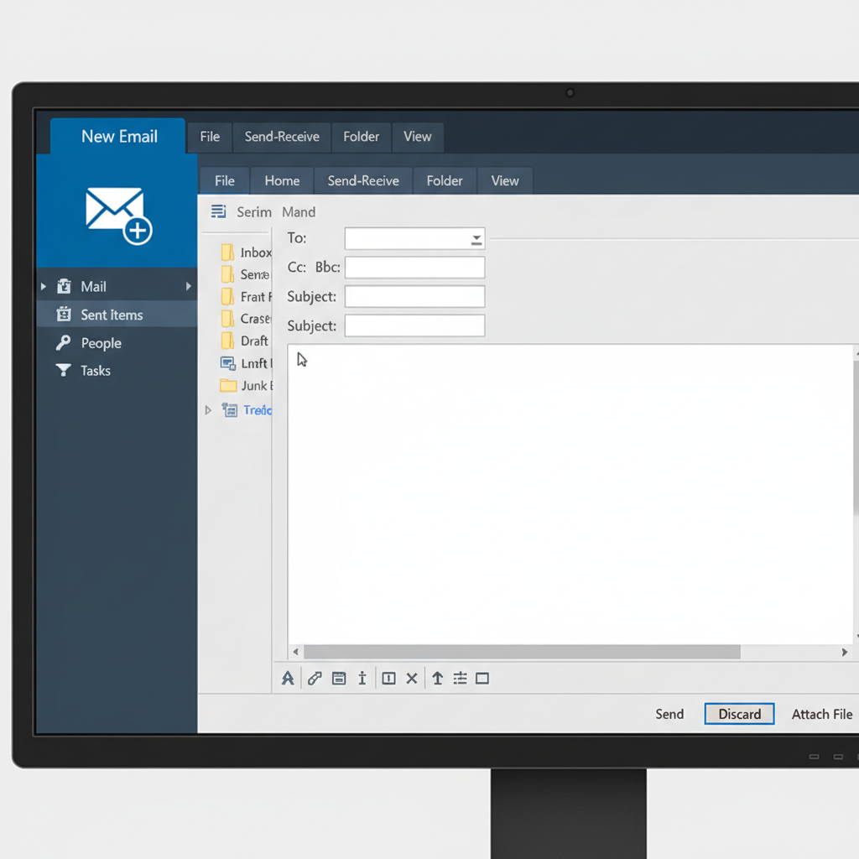Switch to the top-row Folder tab

click(x=362, y=137)
